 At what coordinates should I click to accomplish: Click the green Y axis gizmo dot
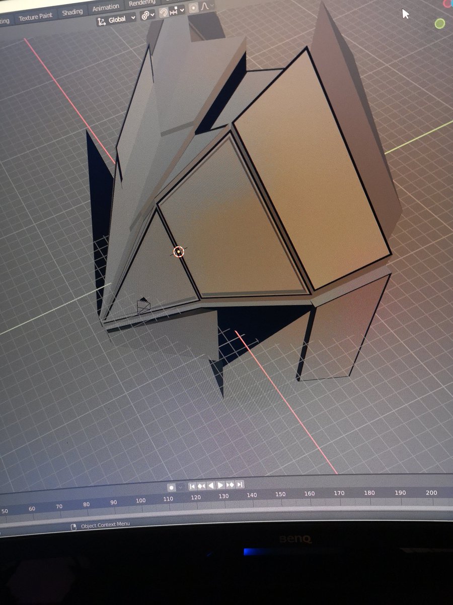coord(440,23)
